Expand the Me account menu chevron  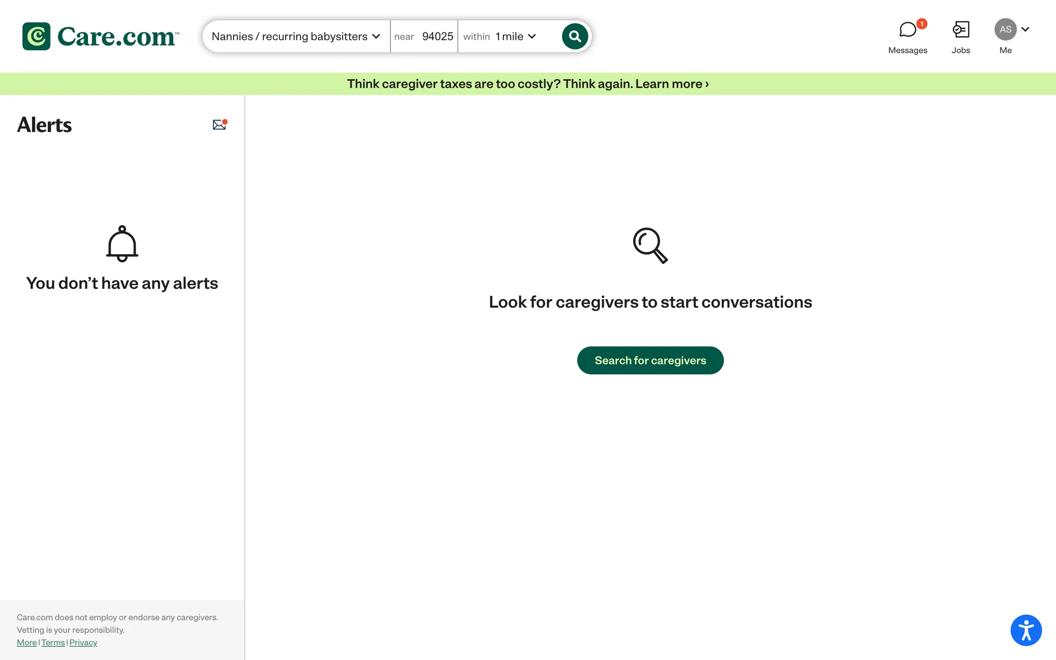pyautogui.click(x=1025, y=30)
